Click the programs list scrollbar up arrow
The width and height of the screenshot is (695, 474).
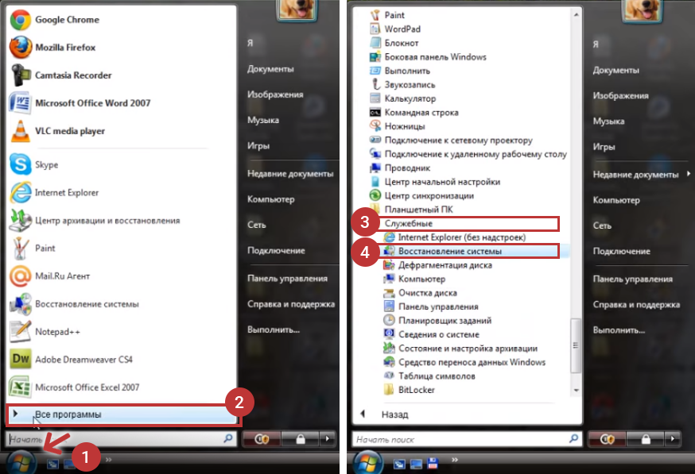(x=576, y=15)
